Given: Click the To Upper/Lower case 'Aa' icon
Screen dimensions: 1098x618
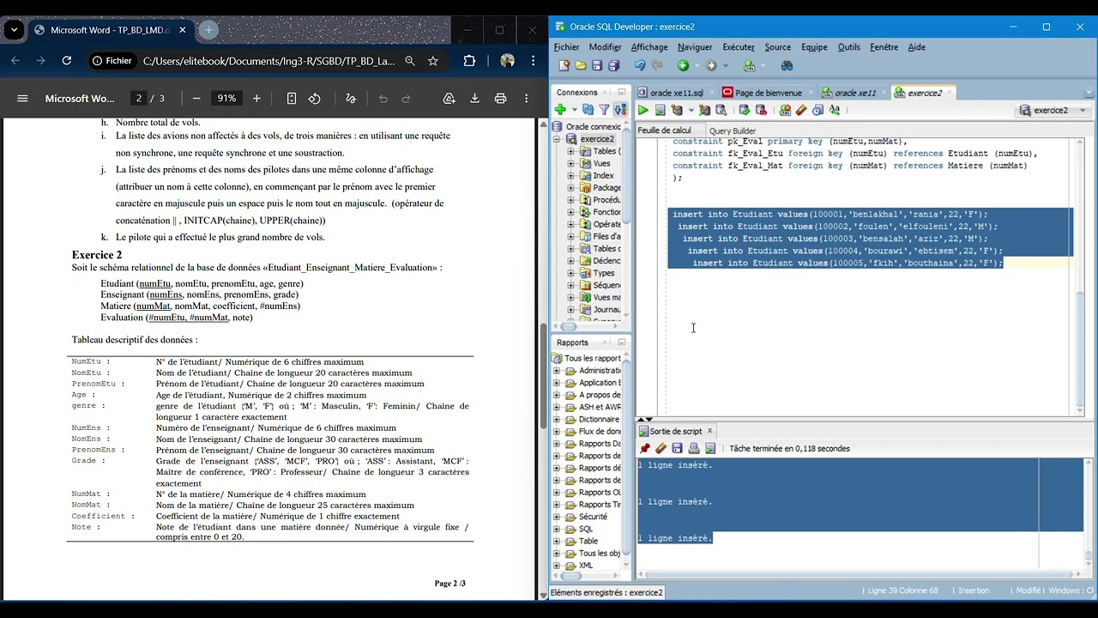Looking at the screenshot, I should coord(835,110).
